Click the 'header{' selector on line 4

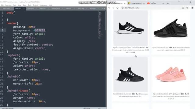tap(12, 23)
